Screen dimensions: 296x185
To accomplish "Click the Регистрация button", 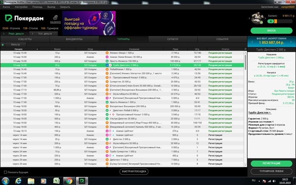I will pyautogui.click(x=271, y=163).
